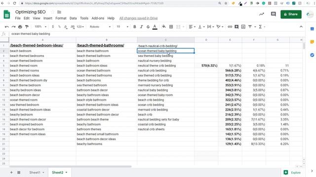
Task: Open the Format menu
Action: pos(61,18)
